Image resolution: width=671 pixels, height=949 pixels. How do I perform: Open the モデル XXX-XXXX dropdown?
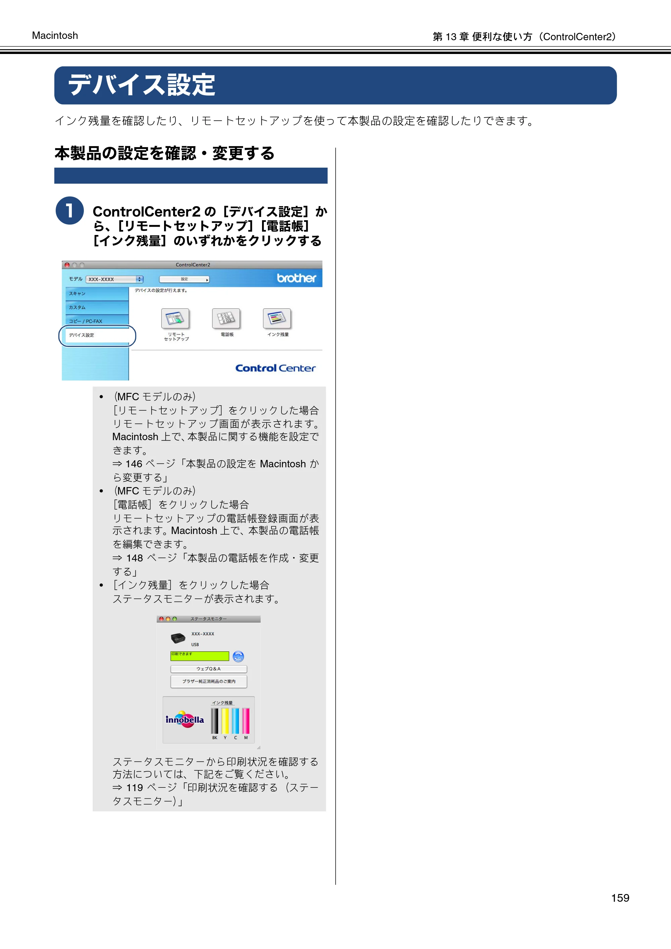[x=115, y=280]
